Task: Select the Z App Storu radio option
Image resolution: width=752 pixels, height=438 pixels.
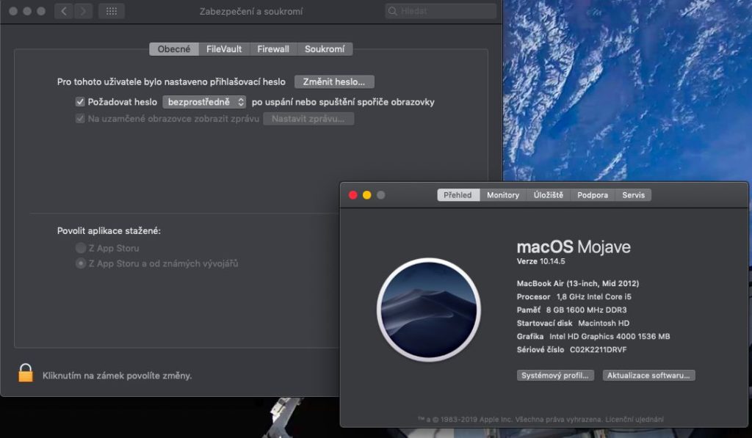Action: 81,248
